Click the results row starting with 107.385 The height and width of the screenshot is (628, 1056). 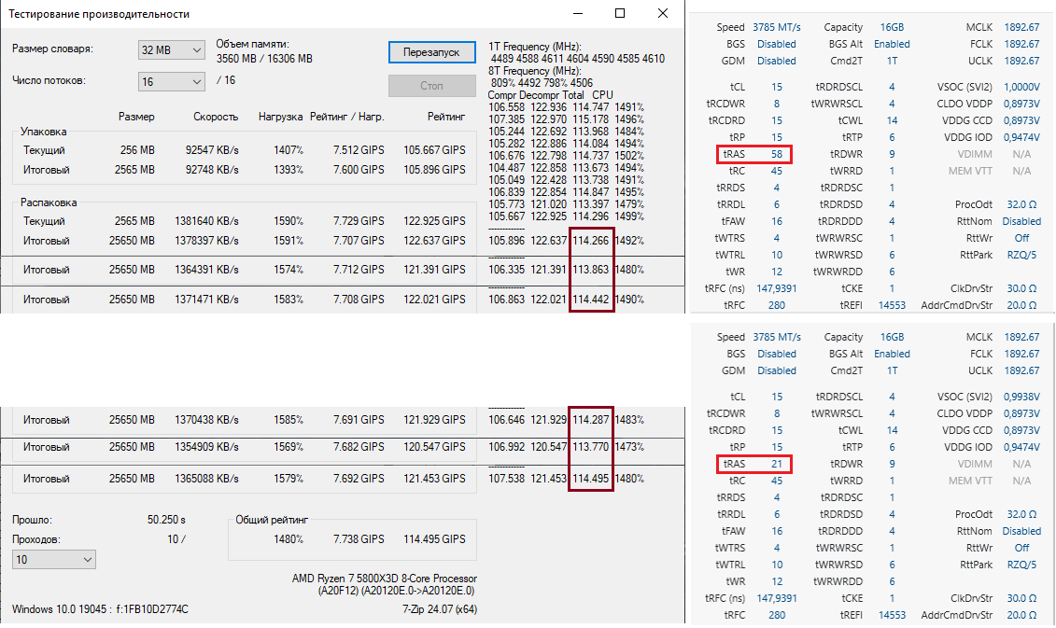coord(566,119)
